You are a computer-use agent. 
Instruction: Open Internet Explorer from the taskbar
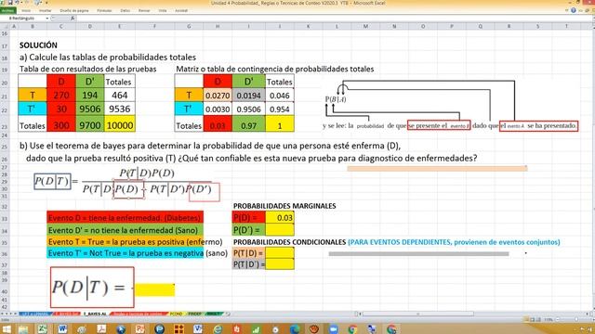(218, 329)
